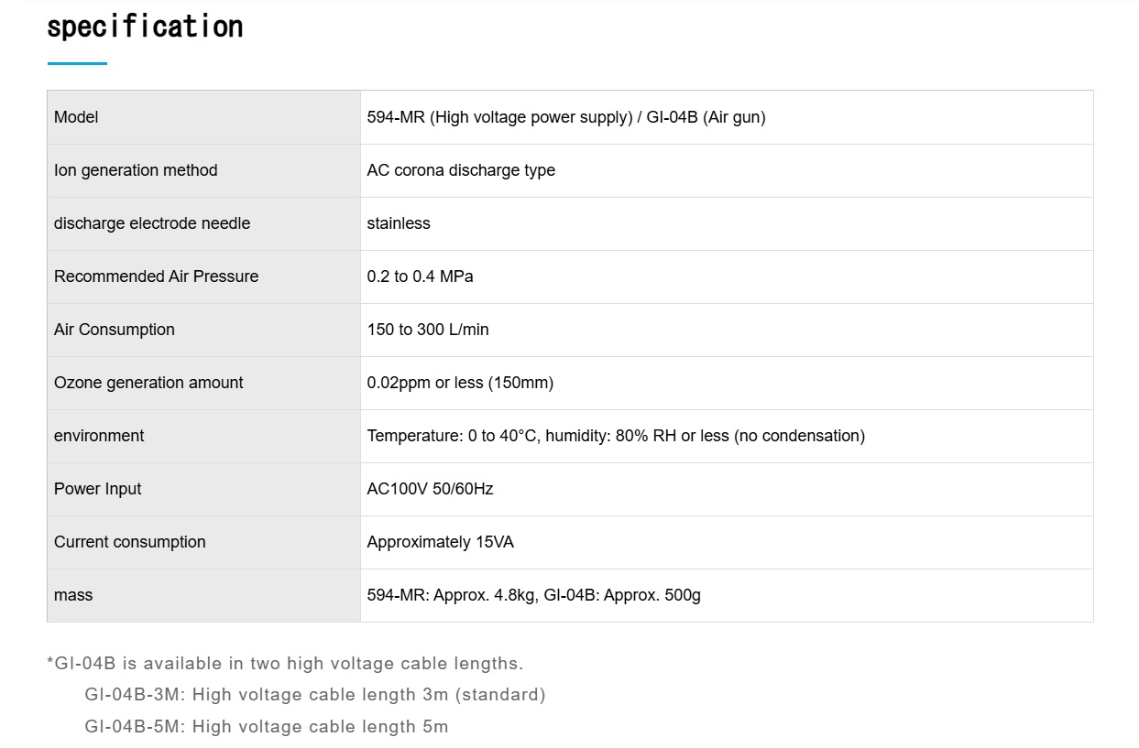This screenshot has width=1139, height=748.
Task: Click the 0.2 to 0.4 MPa value
Action: 421,276
